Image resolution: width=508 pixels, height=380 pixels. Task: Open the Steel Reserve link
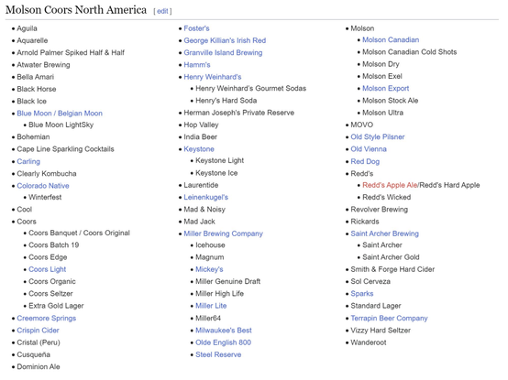pos(218,354)
